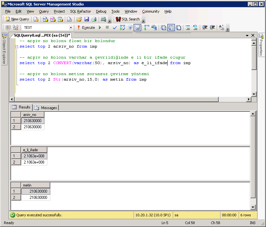
Task: Start an Analysis Services XMLA query
Action: coord(60,19)
